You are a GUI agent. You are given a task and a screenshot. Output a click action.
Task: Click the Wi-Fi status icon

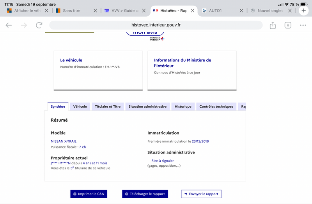pos(287,4)
